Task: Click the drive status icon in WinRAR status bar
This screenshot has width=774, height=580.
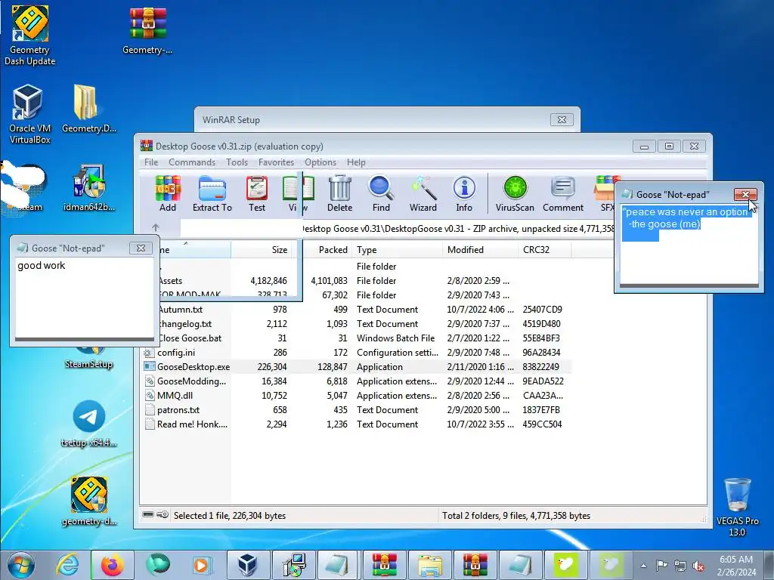Action: pos(147,515)
